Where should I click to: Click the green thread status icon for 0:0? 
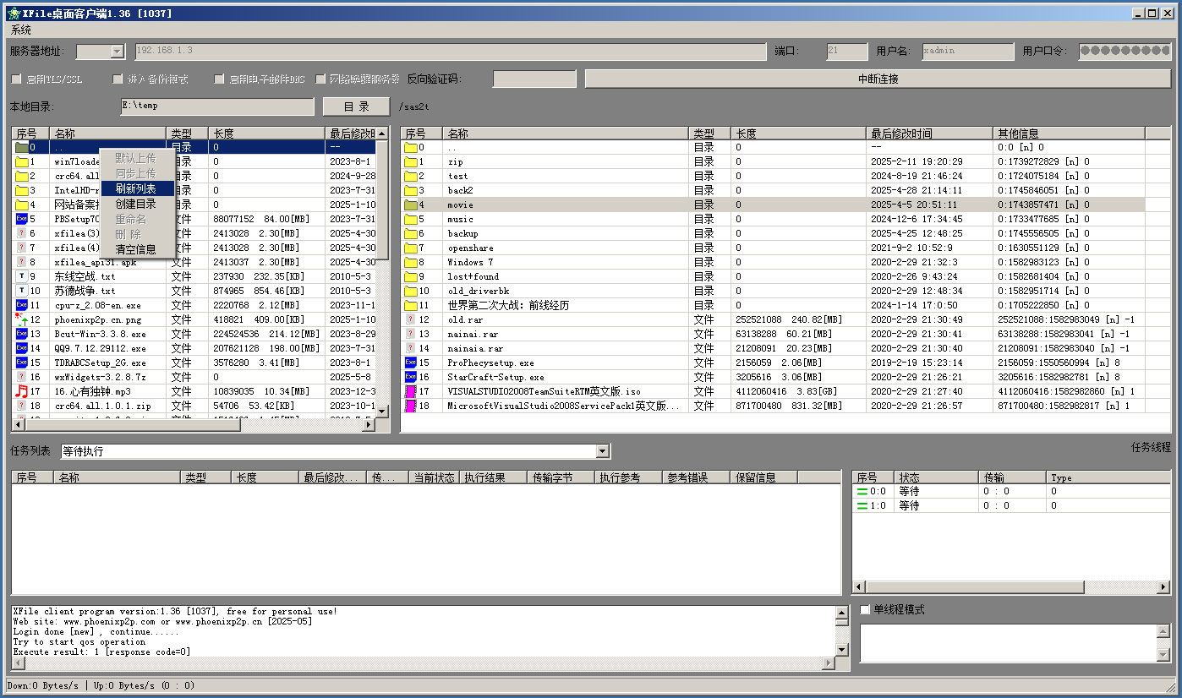tap(862, 491)
